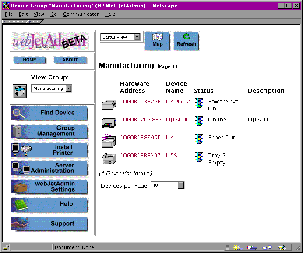Click the traffic light icon for Online status
This screenshot has height=253, width=303.
pyautogui.click(x=199, y=121)
